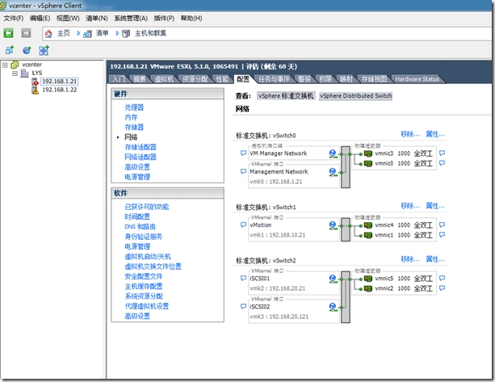Click 移除... link for vSwitch2

click(410, 259)
